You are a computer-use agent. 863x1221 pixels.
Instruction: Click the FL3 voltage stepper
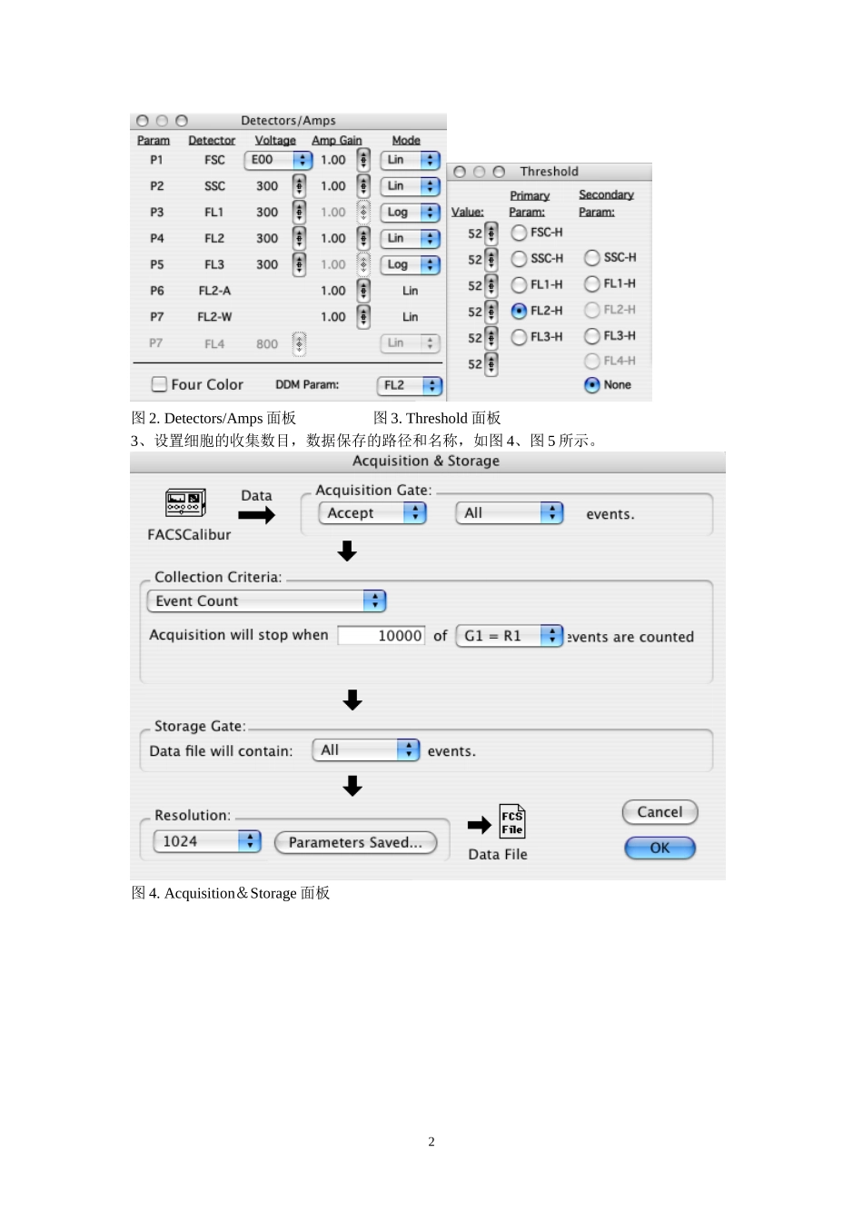click(299, 265)
